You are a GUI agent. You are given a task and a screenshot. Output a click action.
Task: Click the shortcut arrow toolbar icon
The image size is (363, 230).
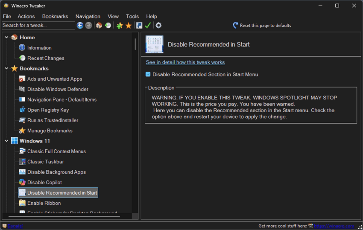pyautogui.click(x=139, y=25)
